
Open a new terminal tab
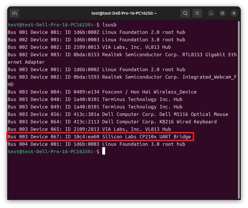pyautogui.click(x=14, y=13)
